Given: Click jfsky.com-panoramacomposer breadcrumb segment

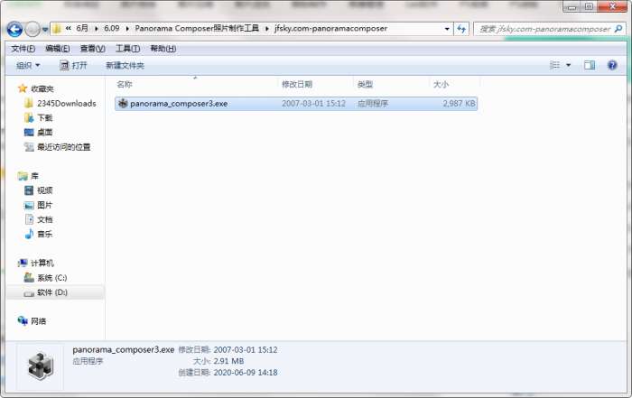Looking at the screenshot, I should point(331,28).
